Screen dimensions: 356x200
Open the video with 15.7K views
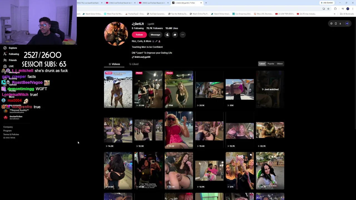239,130
